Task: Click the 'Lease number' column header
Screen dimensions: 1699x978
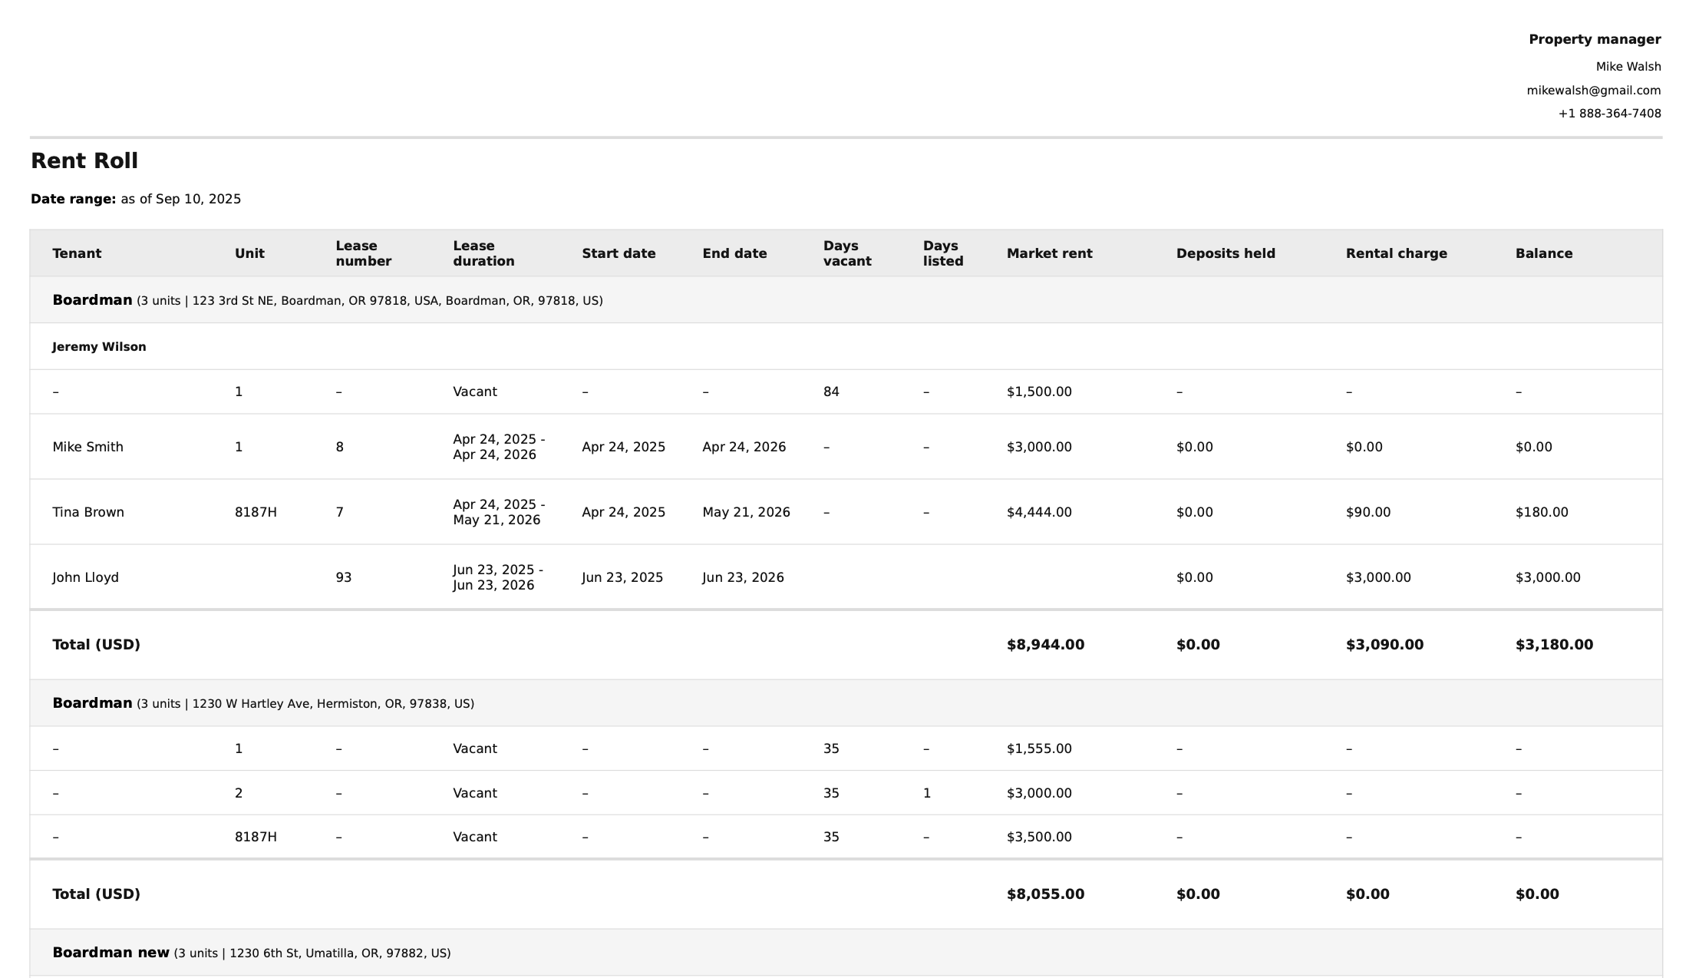Action: [363, 253]
